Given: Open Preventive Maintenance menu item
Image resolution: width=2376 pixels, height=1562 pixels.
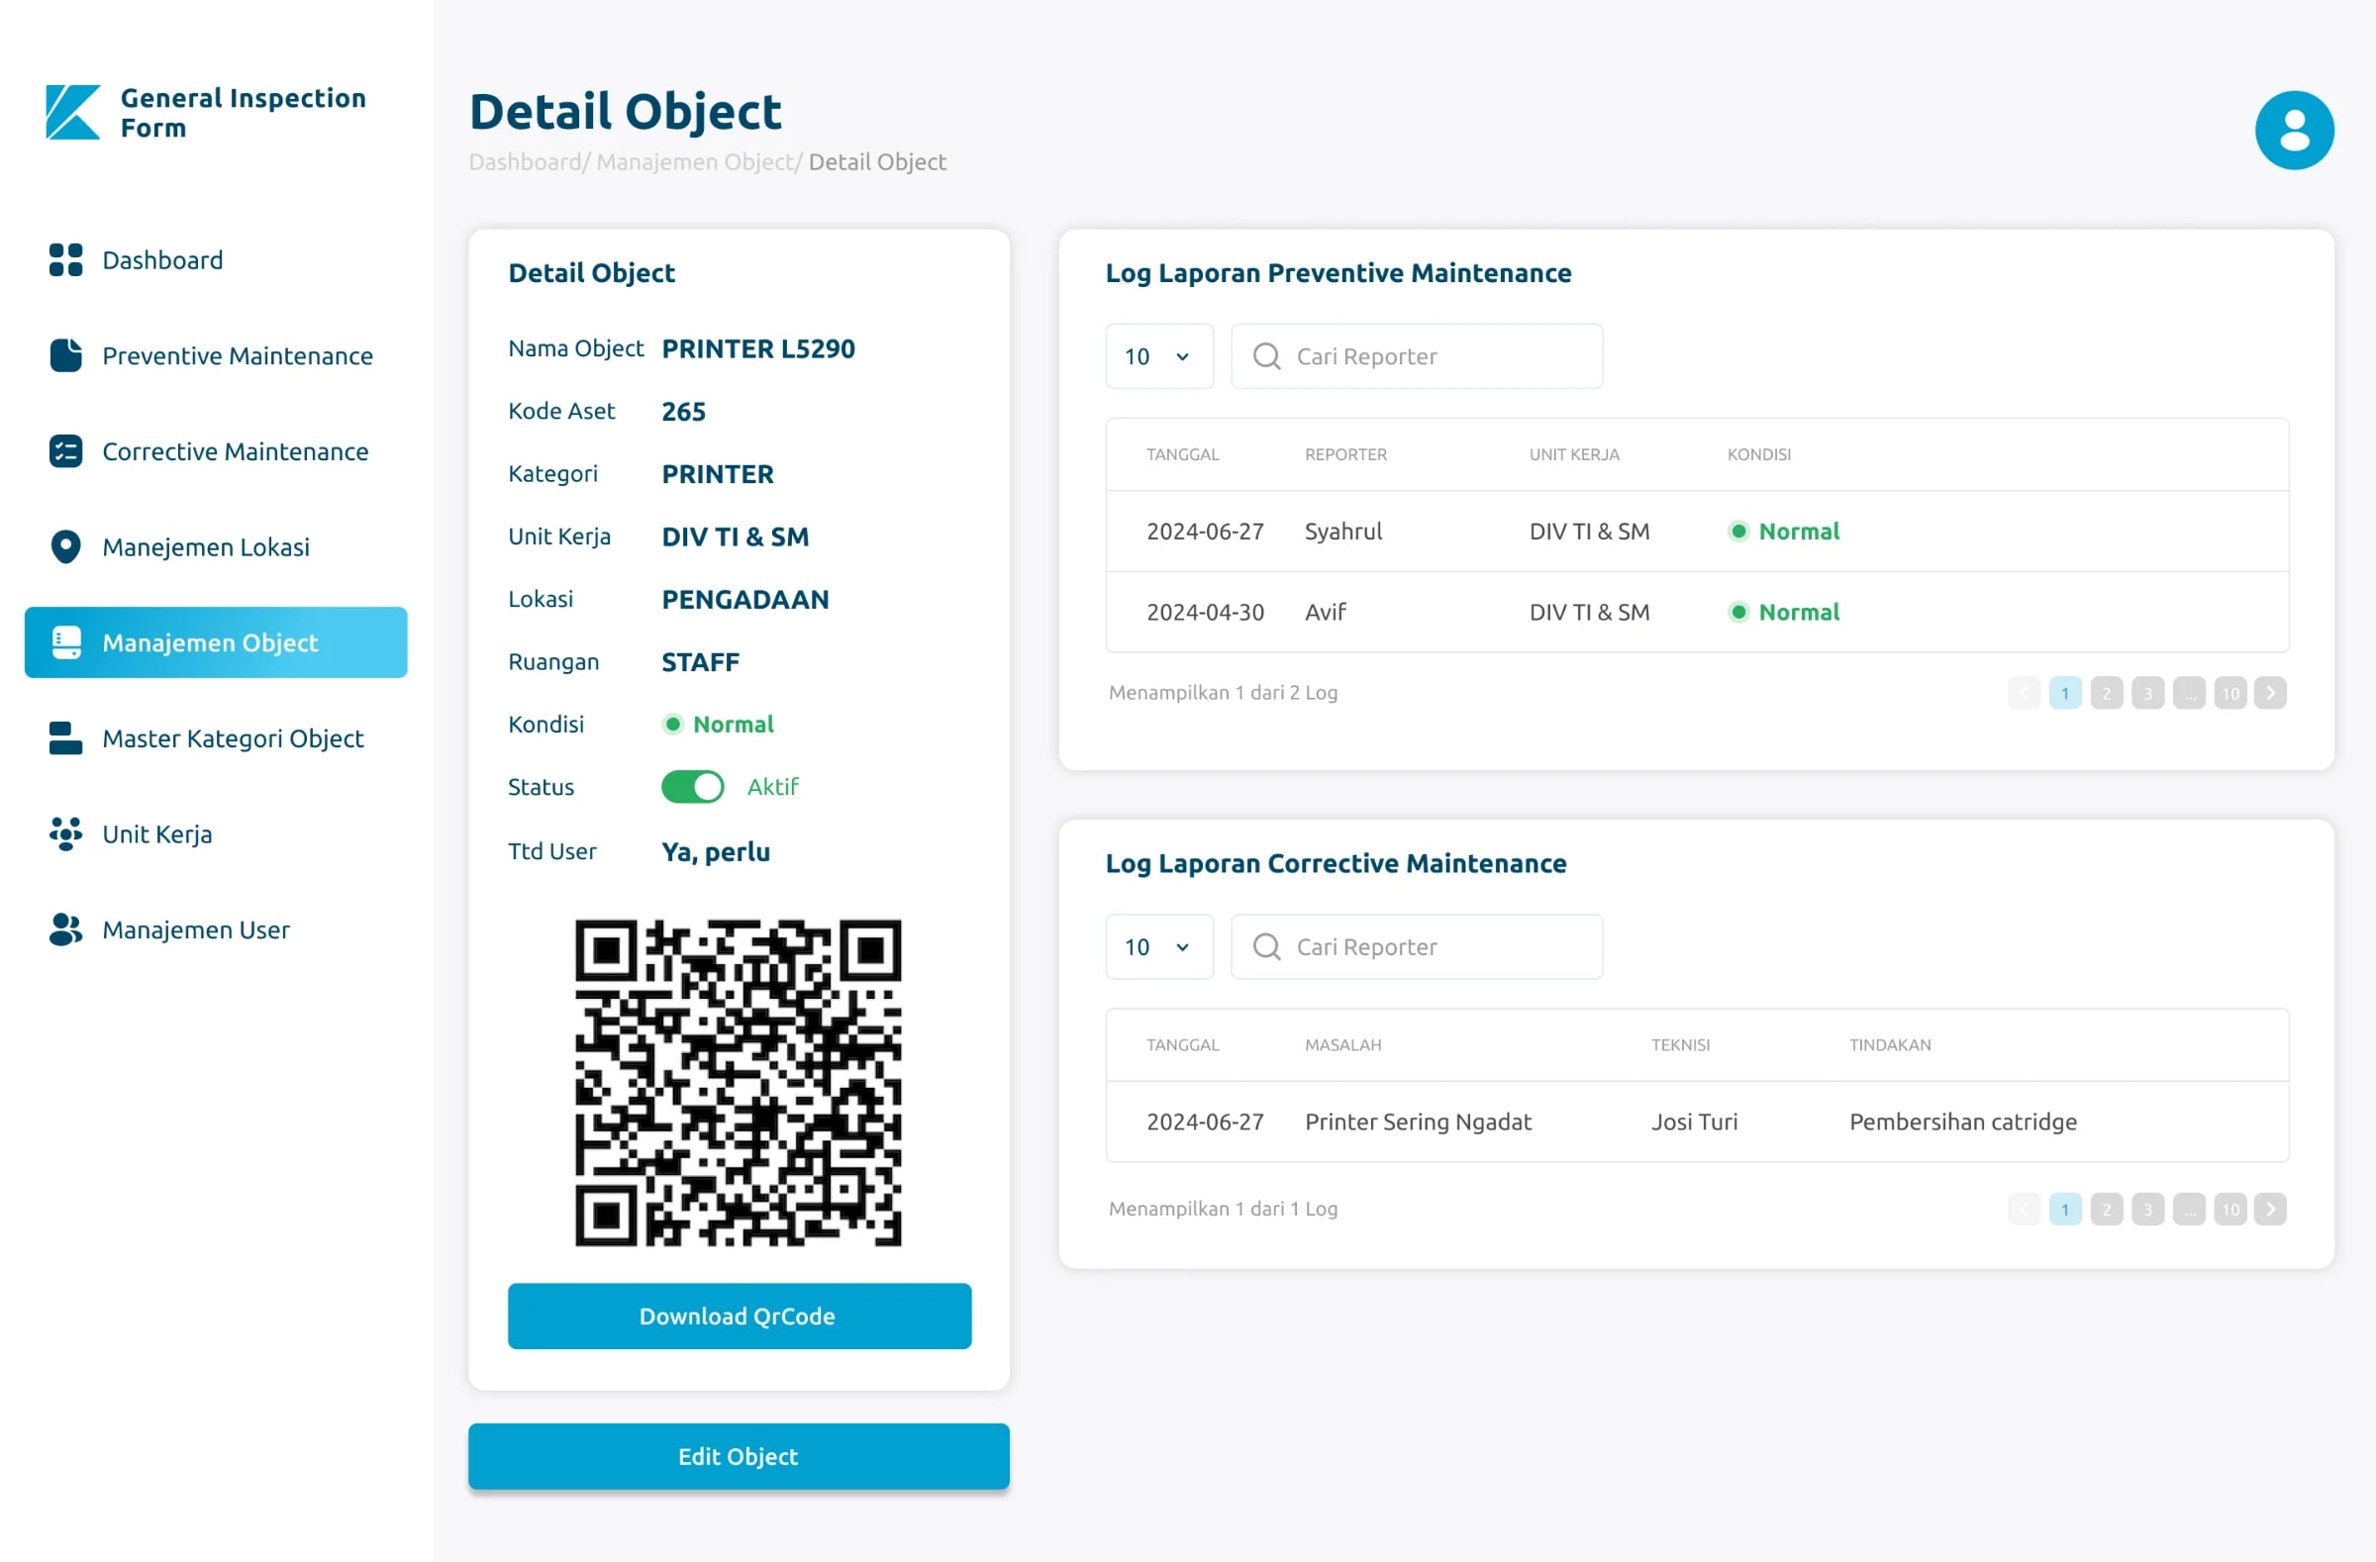Looking at the screenshot, I should coord(216,355).
